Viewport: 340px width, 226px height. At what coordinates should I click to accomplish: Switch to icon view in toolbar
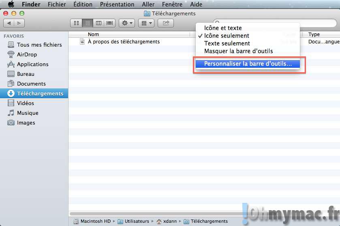click(76, 23)
